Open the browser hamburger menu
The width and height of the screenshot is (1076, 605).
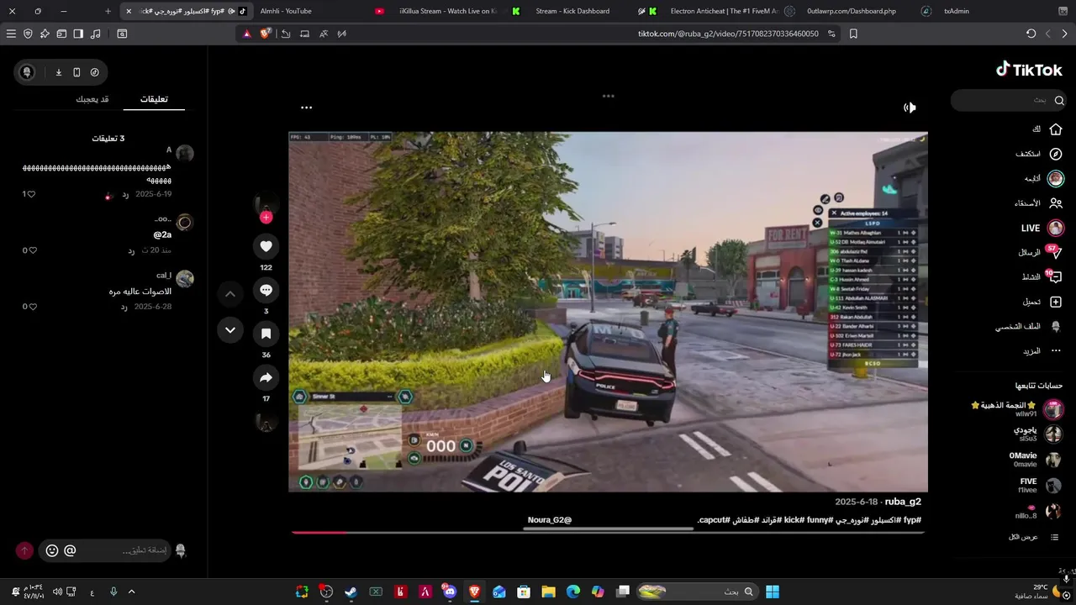tap(11, 34)
